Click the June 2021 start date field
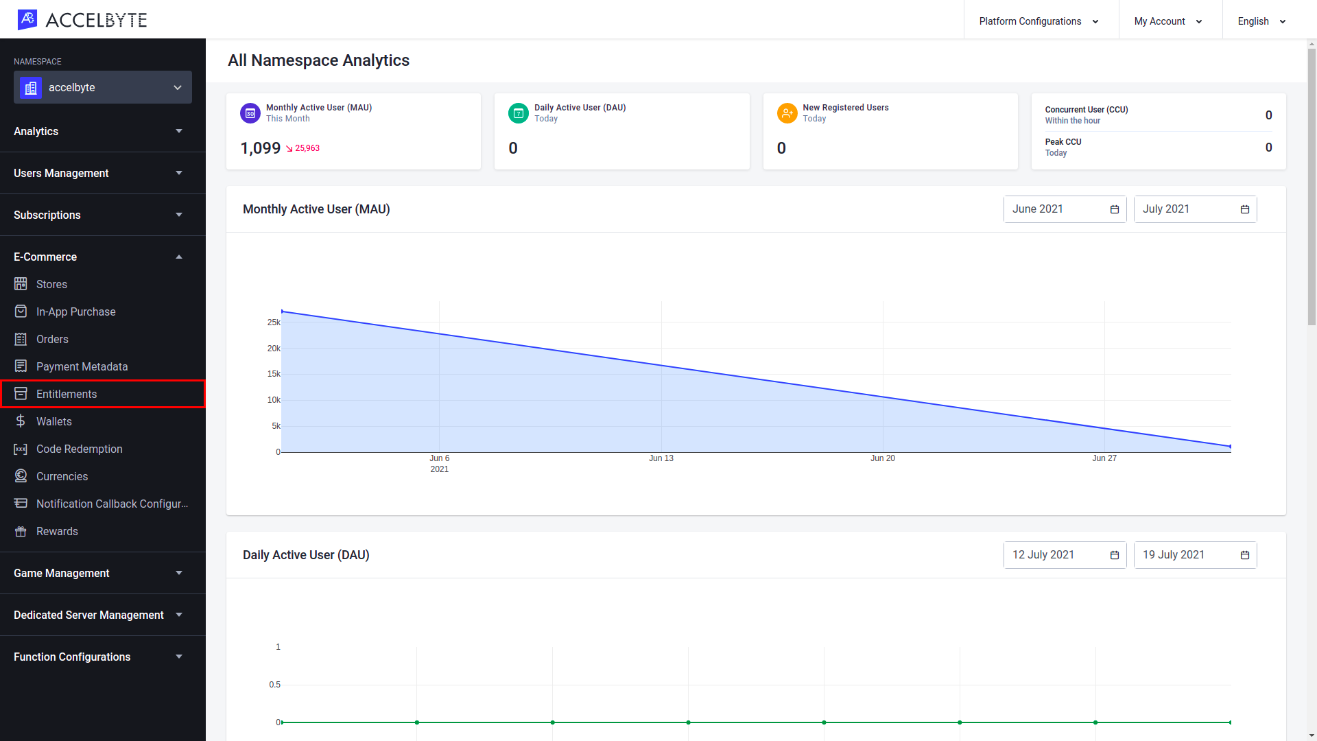1317x741 pixels. pyautogui.click(x=1065, y=209)
